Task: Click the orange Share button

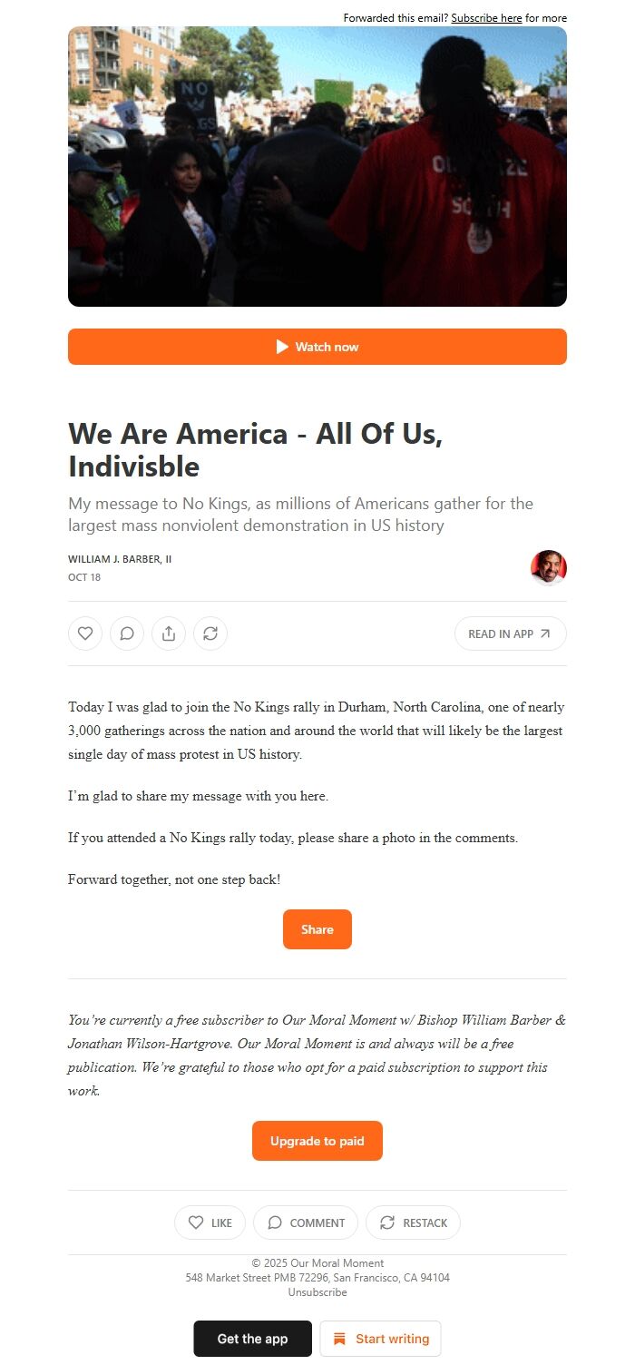Action: 317,929
